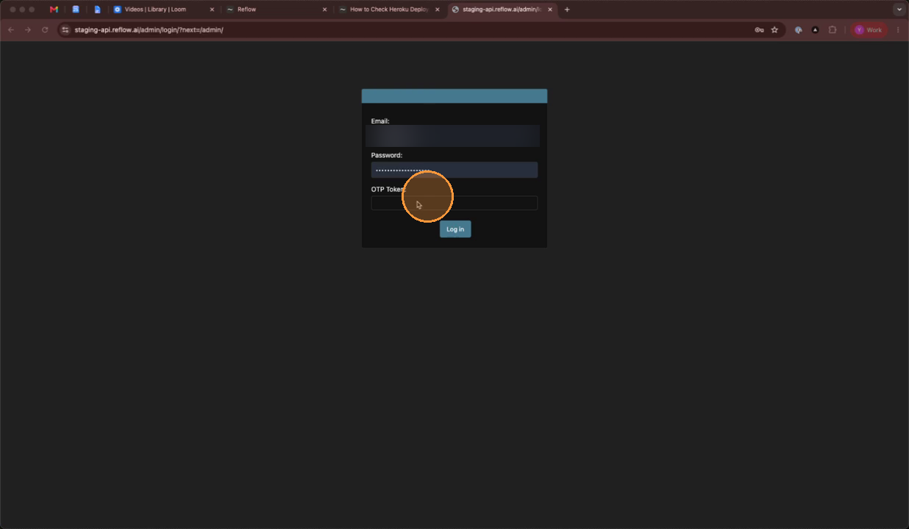Expand the tab search dropdown
The width and height of the screenshot is (909, 529).
[x=899, y=10]
